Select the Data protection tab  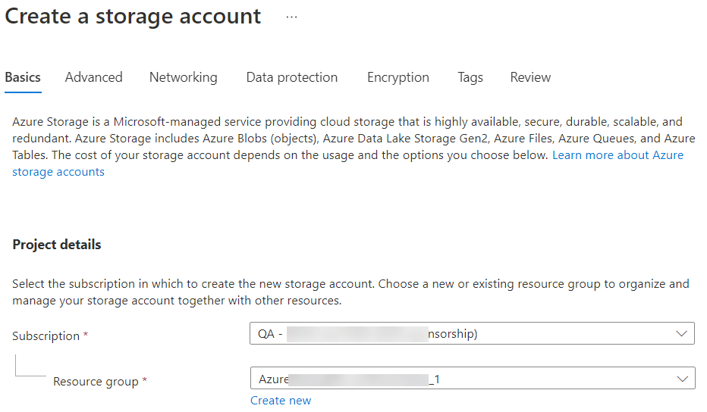tap(292, 77)
